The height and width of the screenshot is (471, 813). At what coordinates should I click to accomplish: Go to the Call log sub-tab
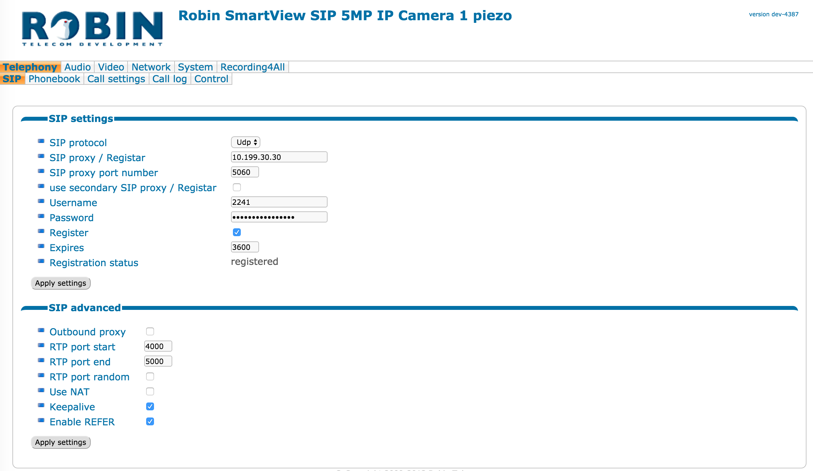tap(170, 79)
